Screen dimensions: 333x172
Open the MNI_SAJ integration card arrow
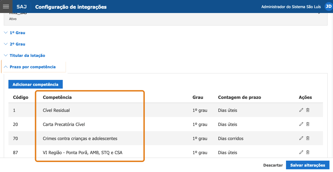pos(319,13)
